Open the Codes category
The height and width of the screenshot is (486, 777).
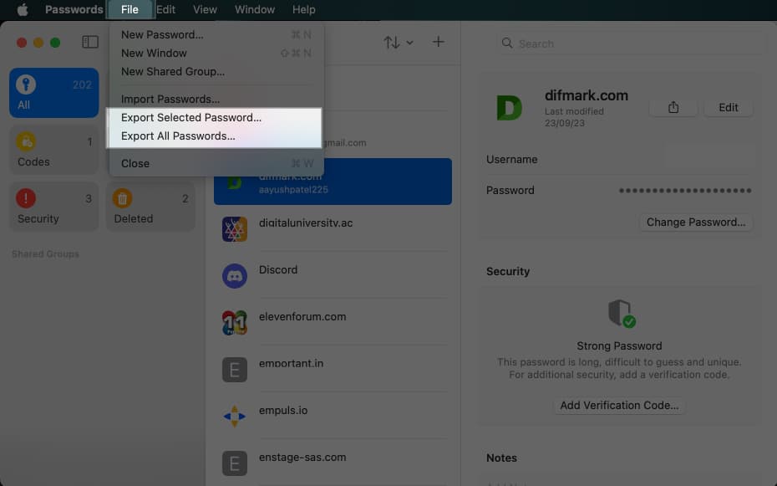pyautogui.click(x=54, y=150)
